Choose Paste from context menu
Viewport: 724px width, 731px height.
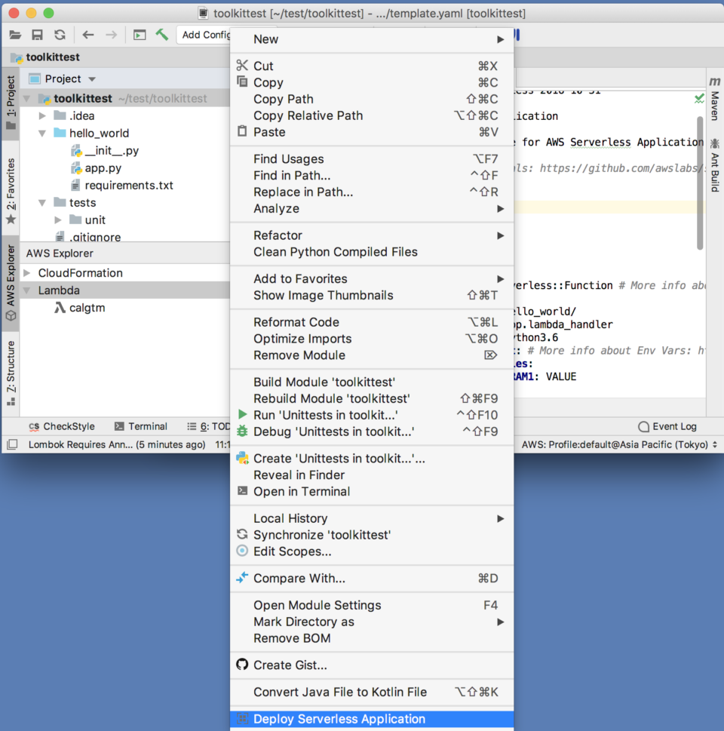click(372, 133)
